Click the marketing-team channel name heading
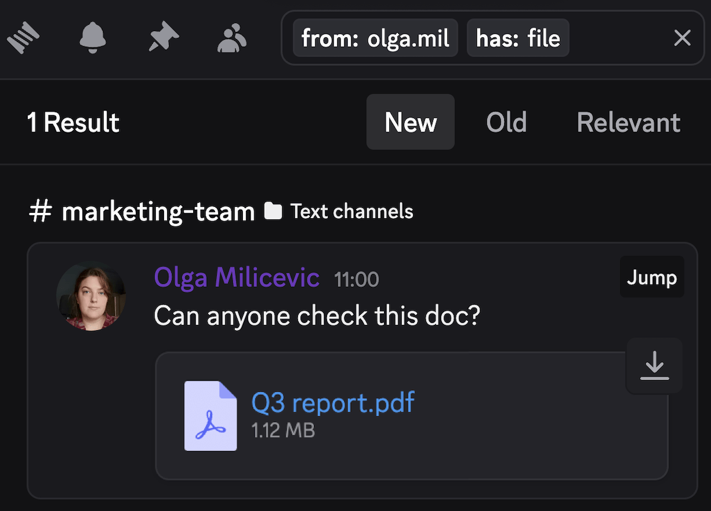711x511 pixels. point(158,211)
